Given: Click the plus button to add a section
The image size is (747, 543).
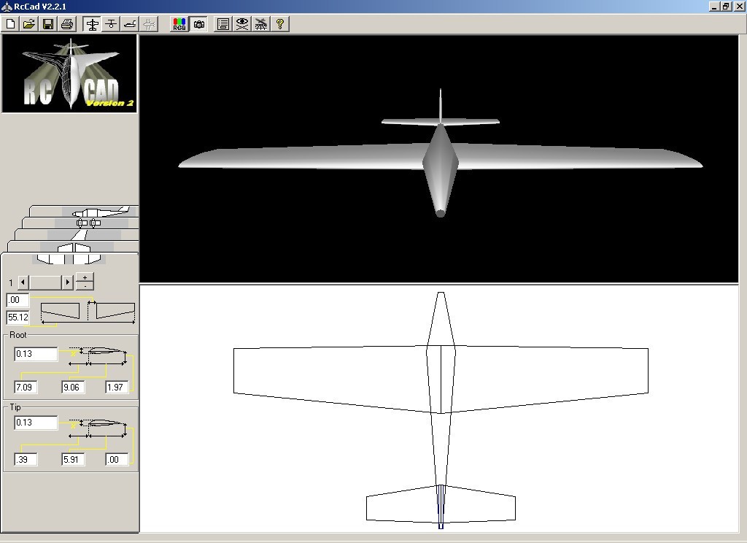Looking at the screenshot, I should tap(85, 278).
